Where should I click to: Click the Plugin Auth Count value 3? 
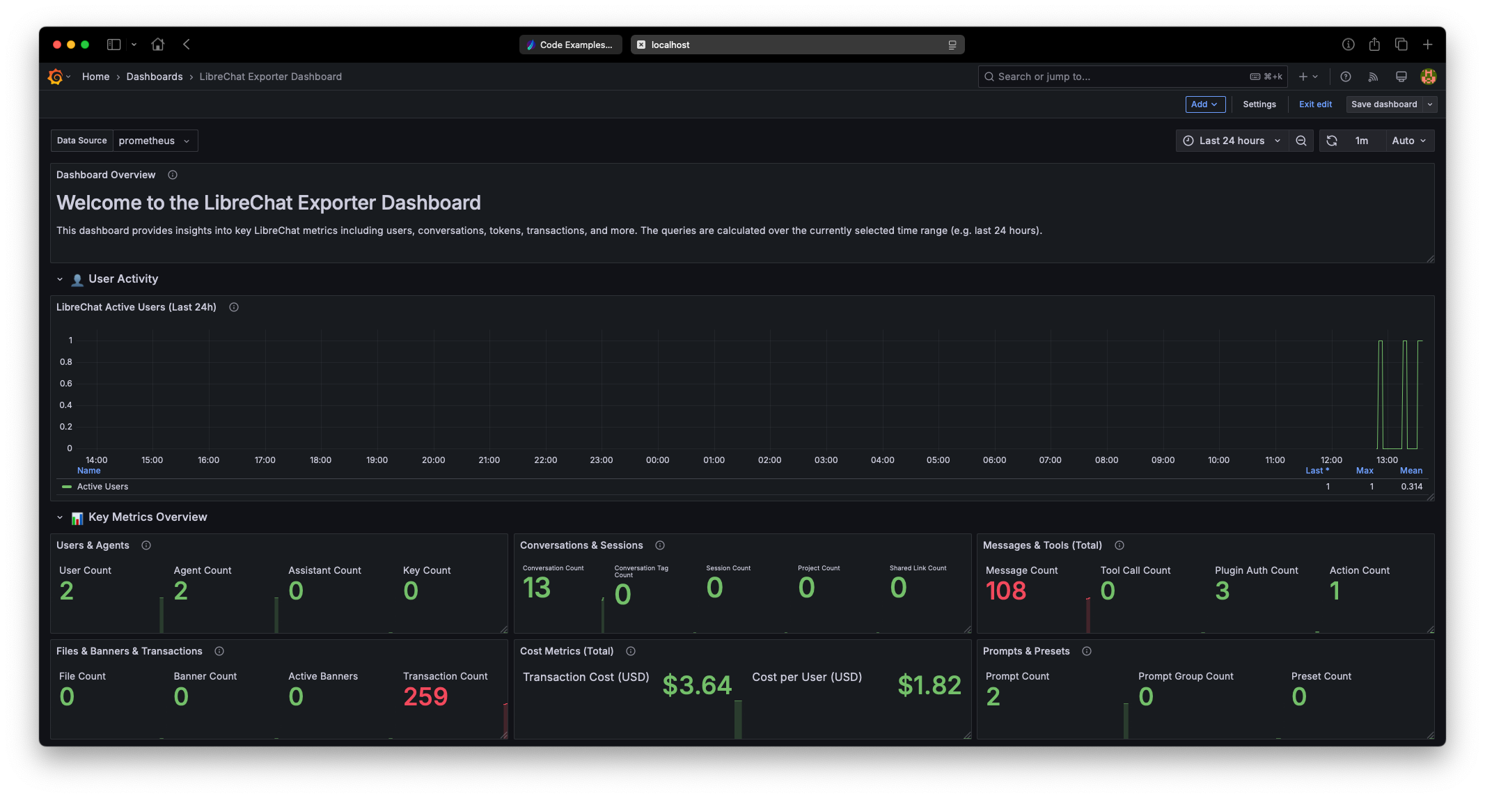(x=1223, y=591)
